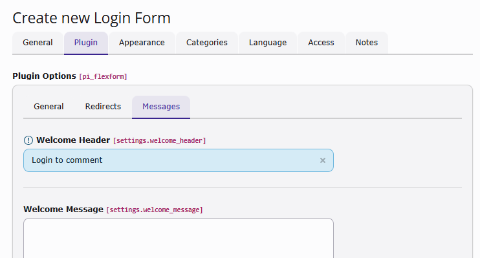Click the Welcome Header field label
This screenshot has height=258, width=480.
(73, 140)
